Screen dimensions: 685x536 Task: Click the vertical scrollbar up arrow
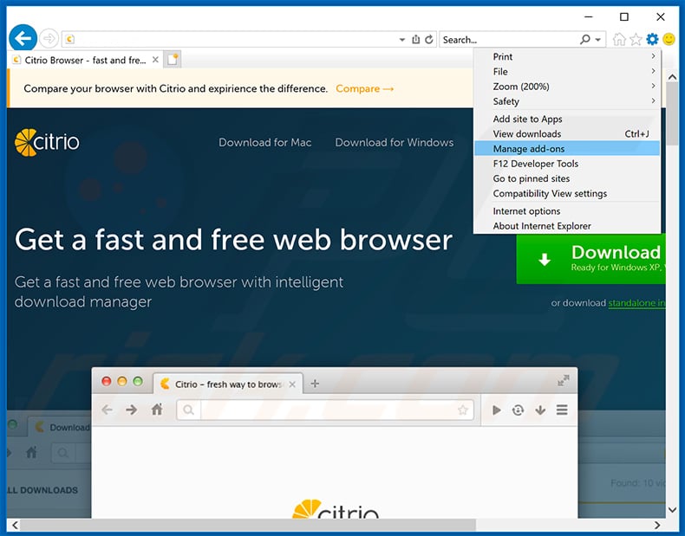(x=672, y=77)
